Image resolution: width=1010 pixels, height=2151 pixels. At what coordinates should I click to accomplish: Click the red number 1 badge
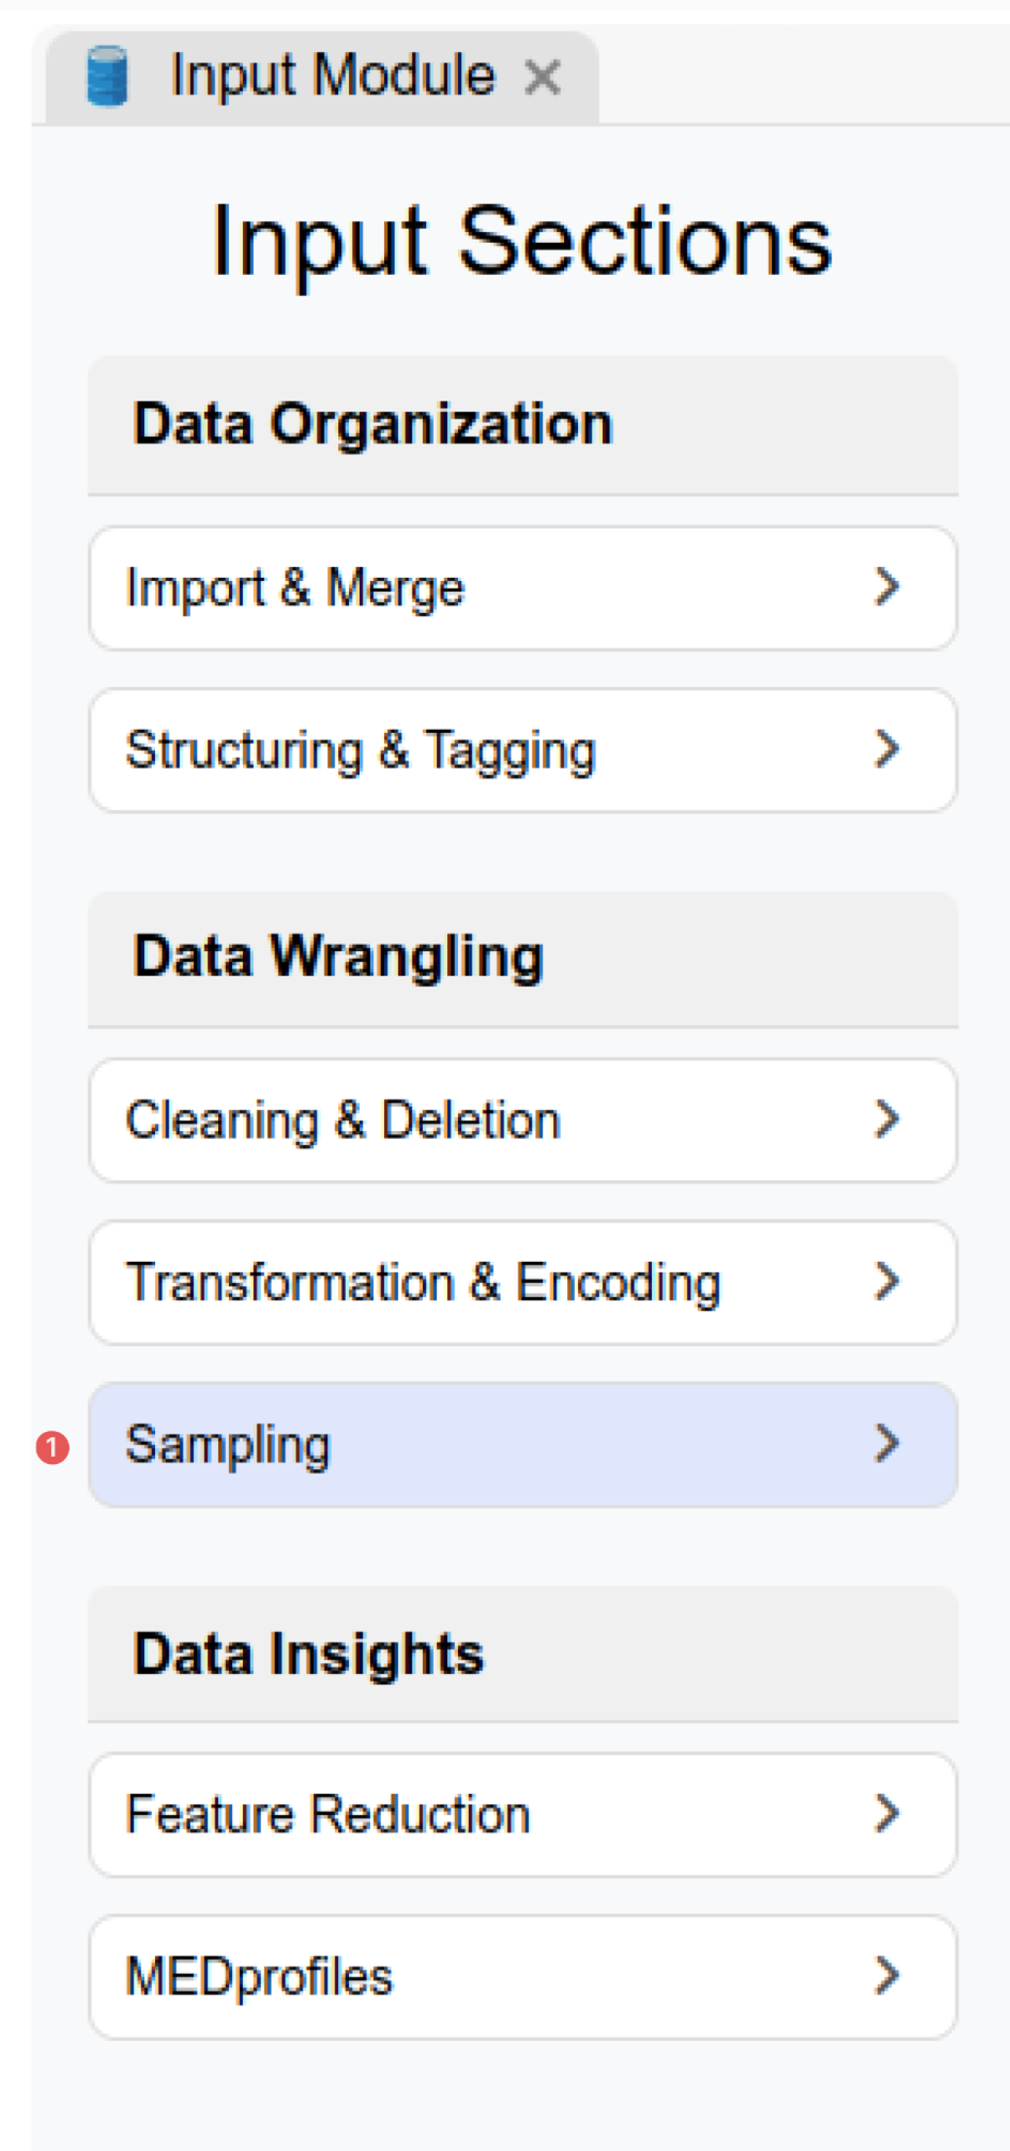(x=53, y=1448)
